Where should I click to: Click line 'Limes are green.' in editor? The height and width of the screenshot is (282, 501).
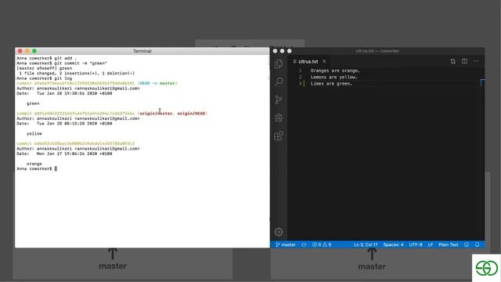click(x=331, y=84)
